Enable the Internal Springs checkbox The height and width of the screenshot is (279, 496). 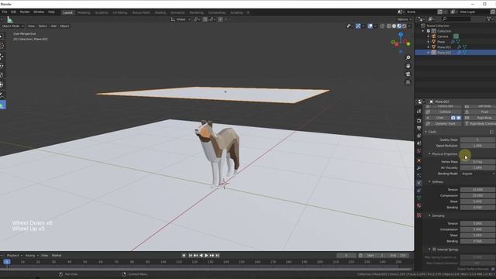(434, 250)
